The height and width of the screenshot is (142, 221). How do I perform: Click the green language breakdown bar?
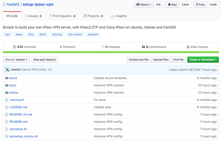(111, 52)
